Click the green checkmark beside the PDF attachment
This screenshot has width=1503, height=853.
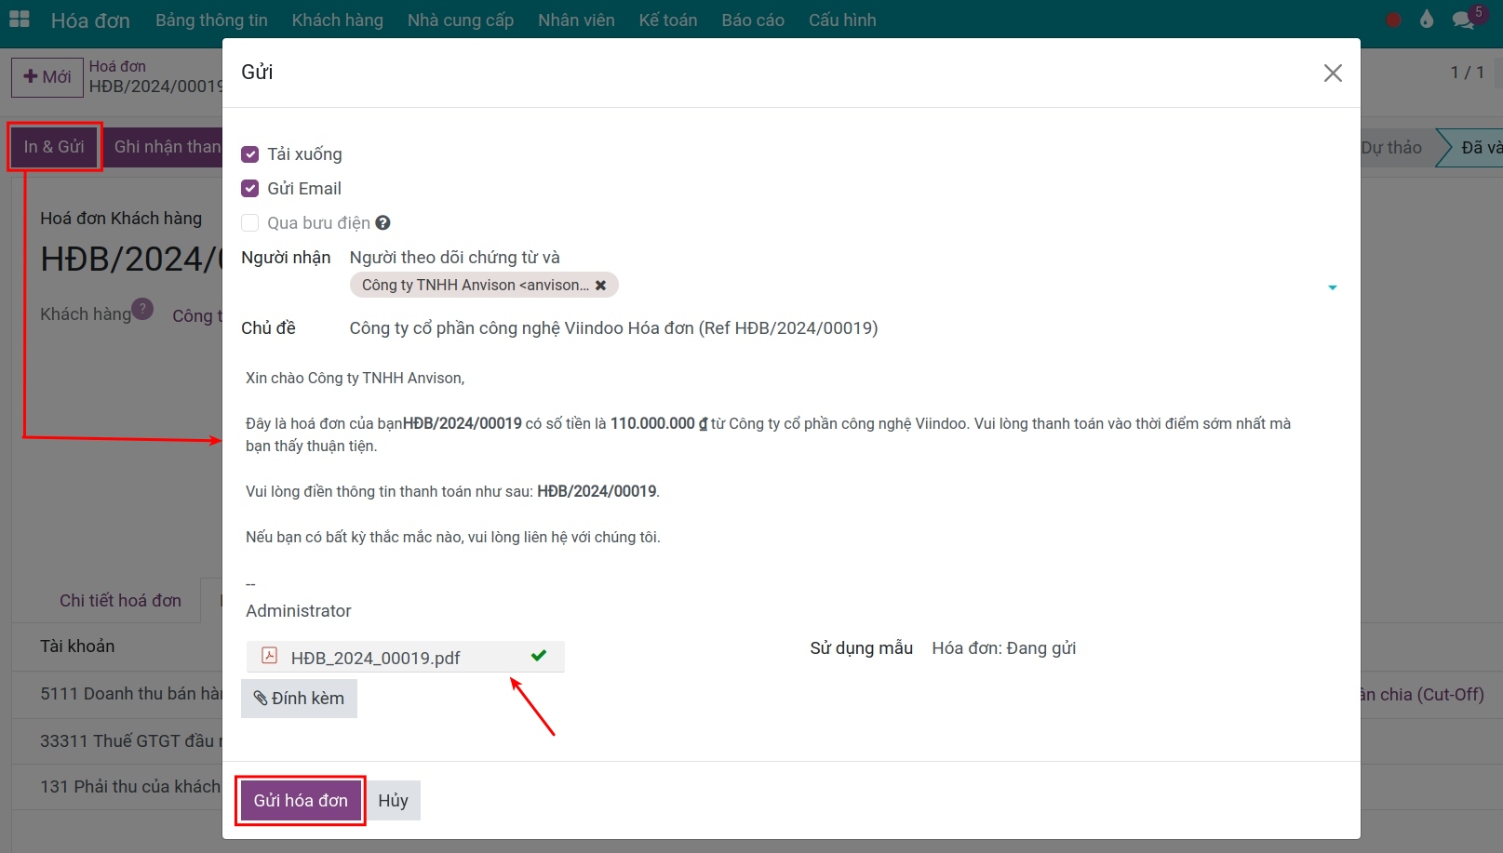point(538,656)
